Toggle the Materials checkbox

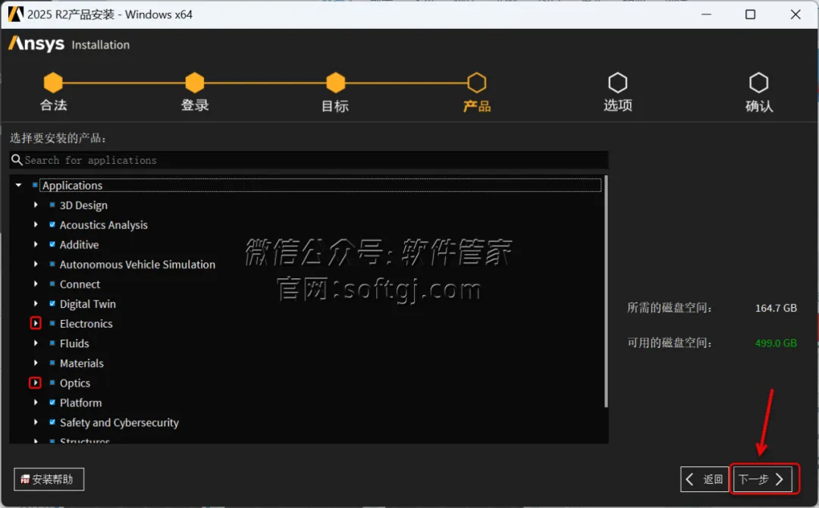point(52,363)
